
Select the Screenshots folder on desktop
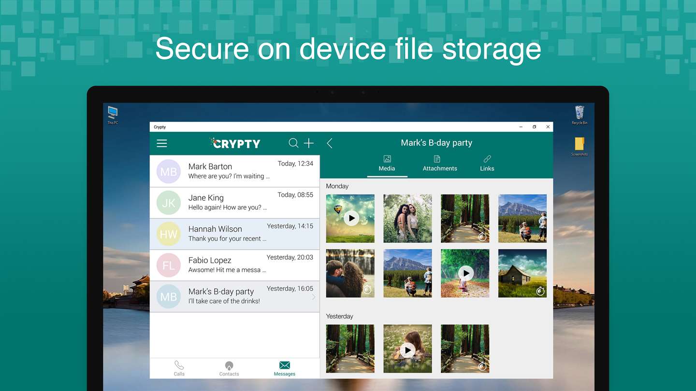point(580,147)
